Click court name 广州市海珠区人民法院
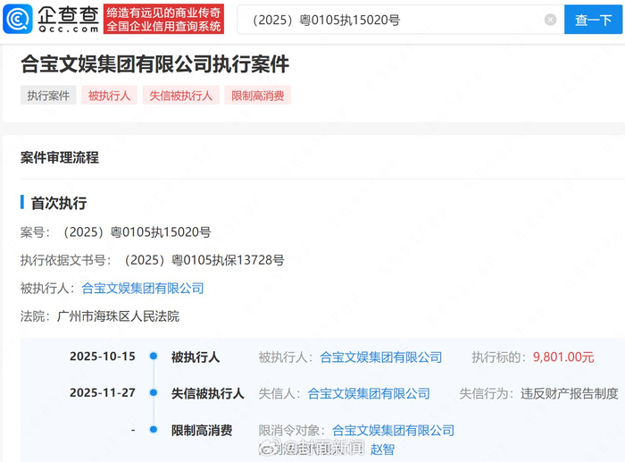Screen dimensions: 625x462 tap(118, 316)
